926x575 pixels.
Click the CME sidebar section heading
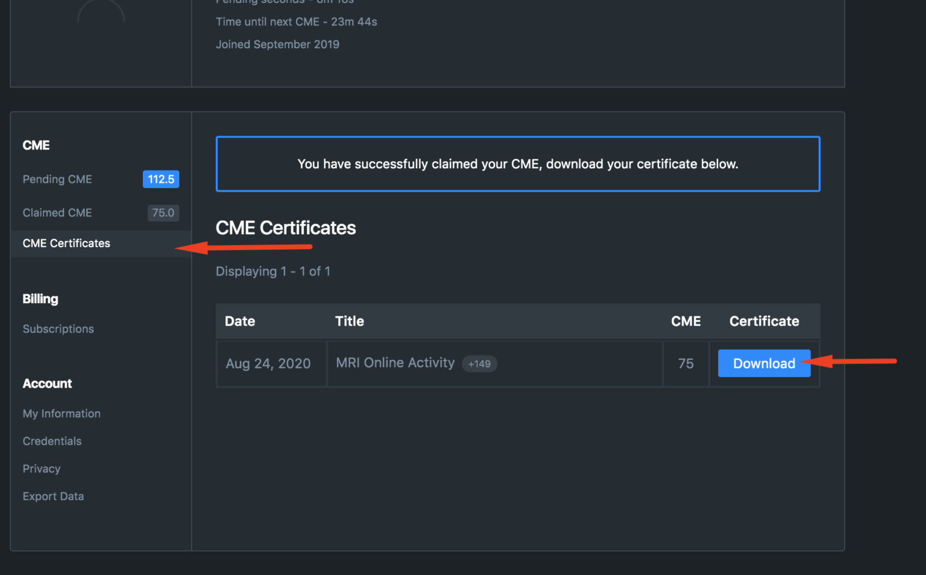[36, 145]
